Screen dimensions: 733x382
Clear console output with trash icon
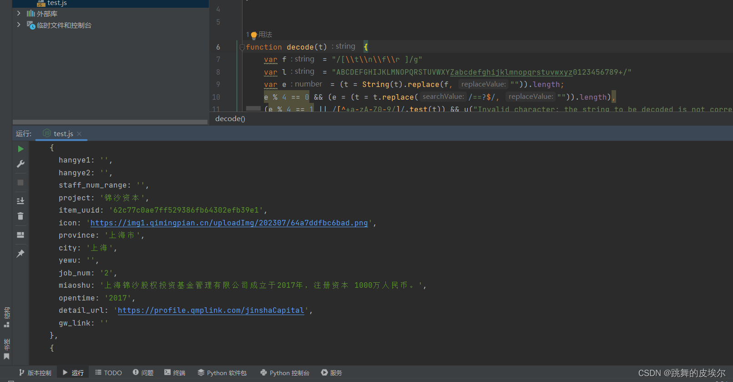coord(20,216)
